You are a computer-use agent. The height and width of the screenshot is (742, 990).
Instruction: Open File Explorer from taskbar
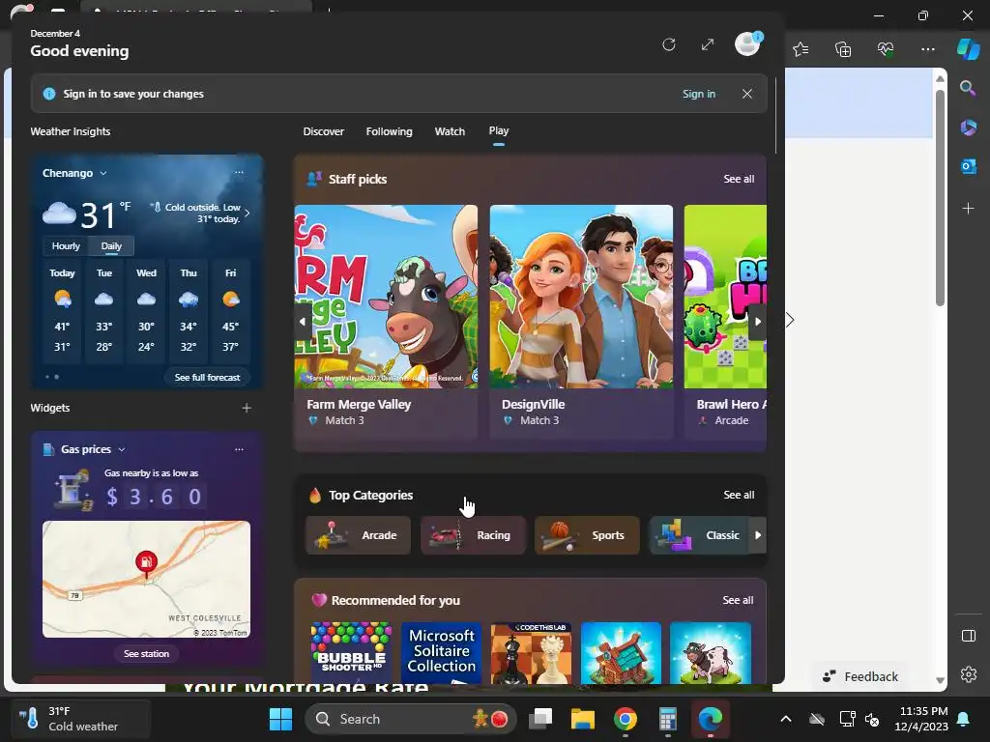point(582,719)
